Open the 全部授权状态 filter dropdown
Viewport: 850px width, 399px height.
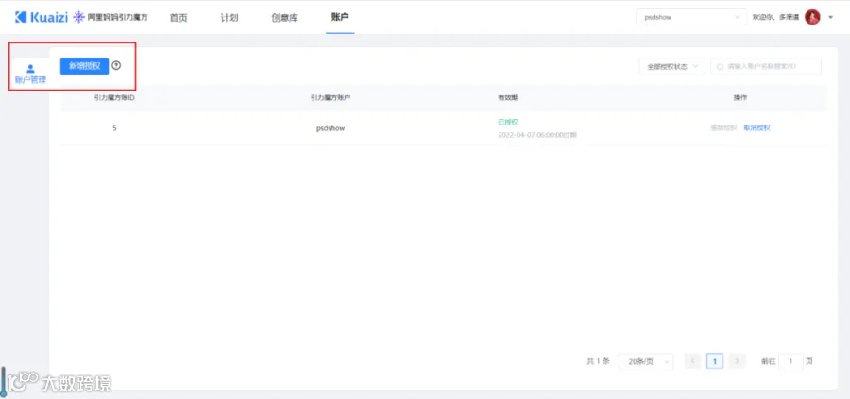coord(671,67)
